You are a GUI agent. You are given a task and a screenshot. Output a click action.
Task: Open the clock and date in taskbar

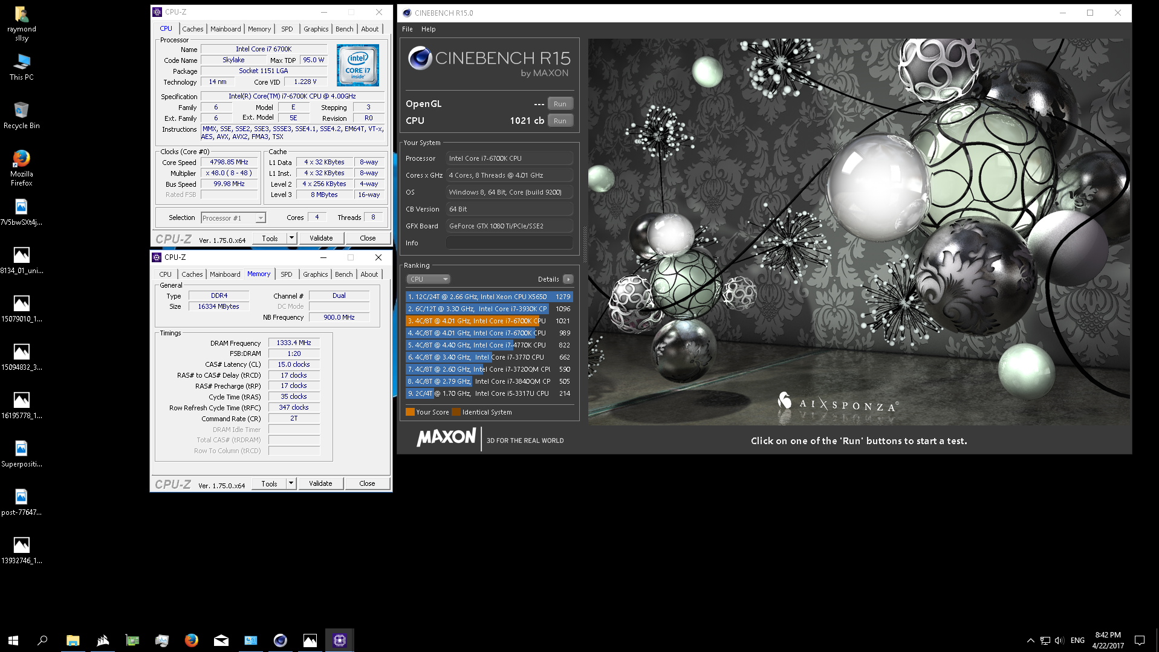1108,640
